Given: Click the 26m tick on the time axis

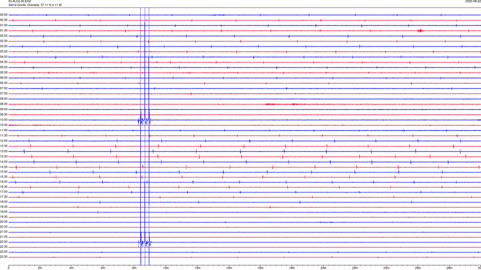Looking at the screenshot, I should (418, 268).
